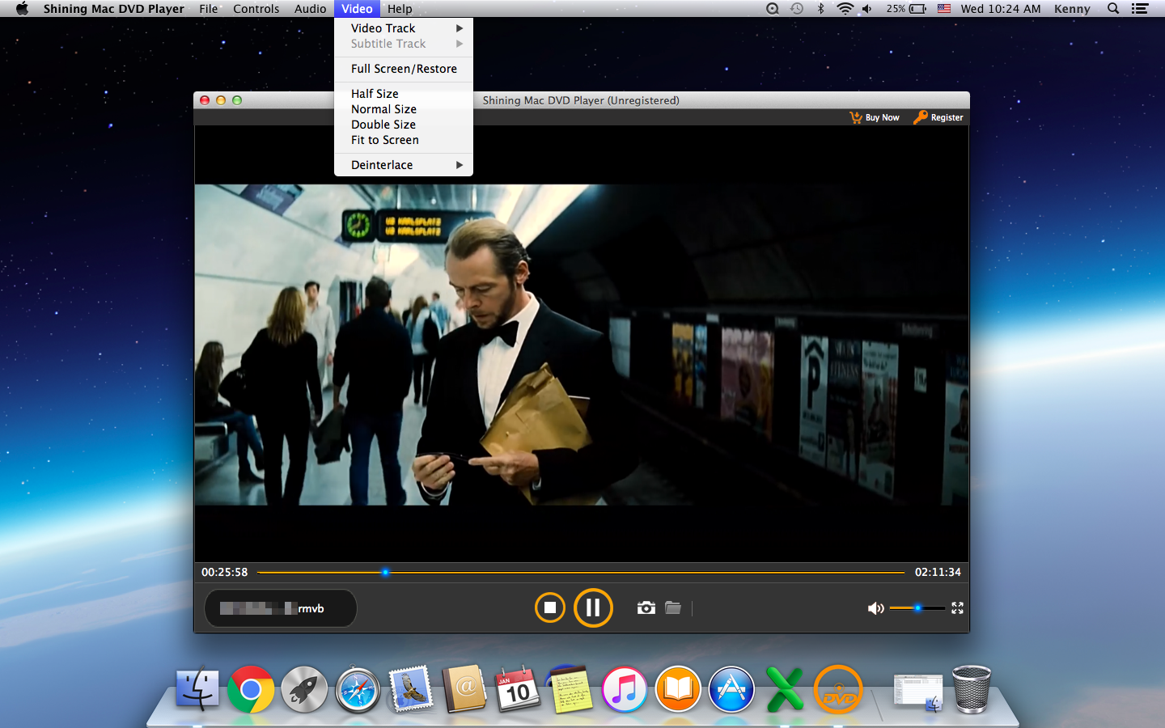Open the minimized window thumbnail in Dock

pos(918,693)
